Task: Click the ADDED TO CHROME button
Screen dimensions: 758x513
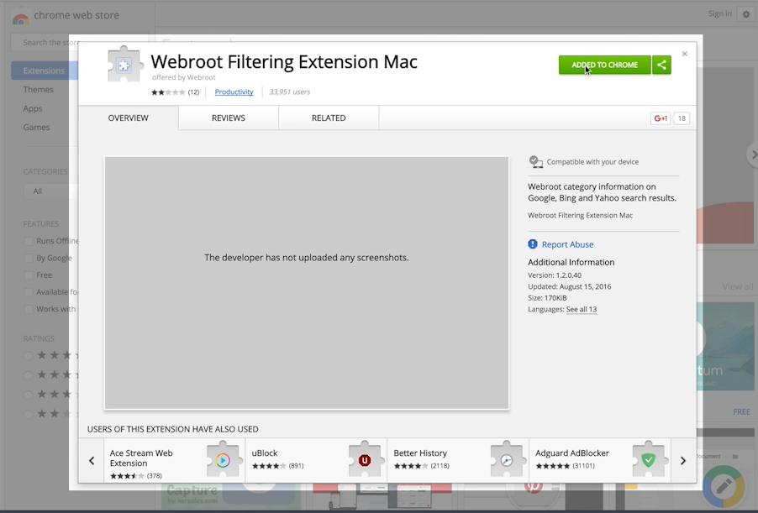Action: click(x=604, y=64)
